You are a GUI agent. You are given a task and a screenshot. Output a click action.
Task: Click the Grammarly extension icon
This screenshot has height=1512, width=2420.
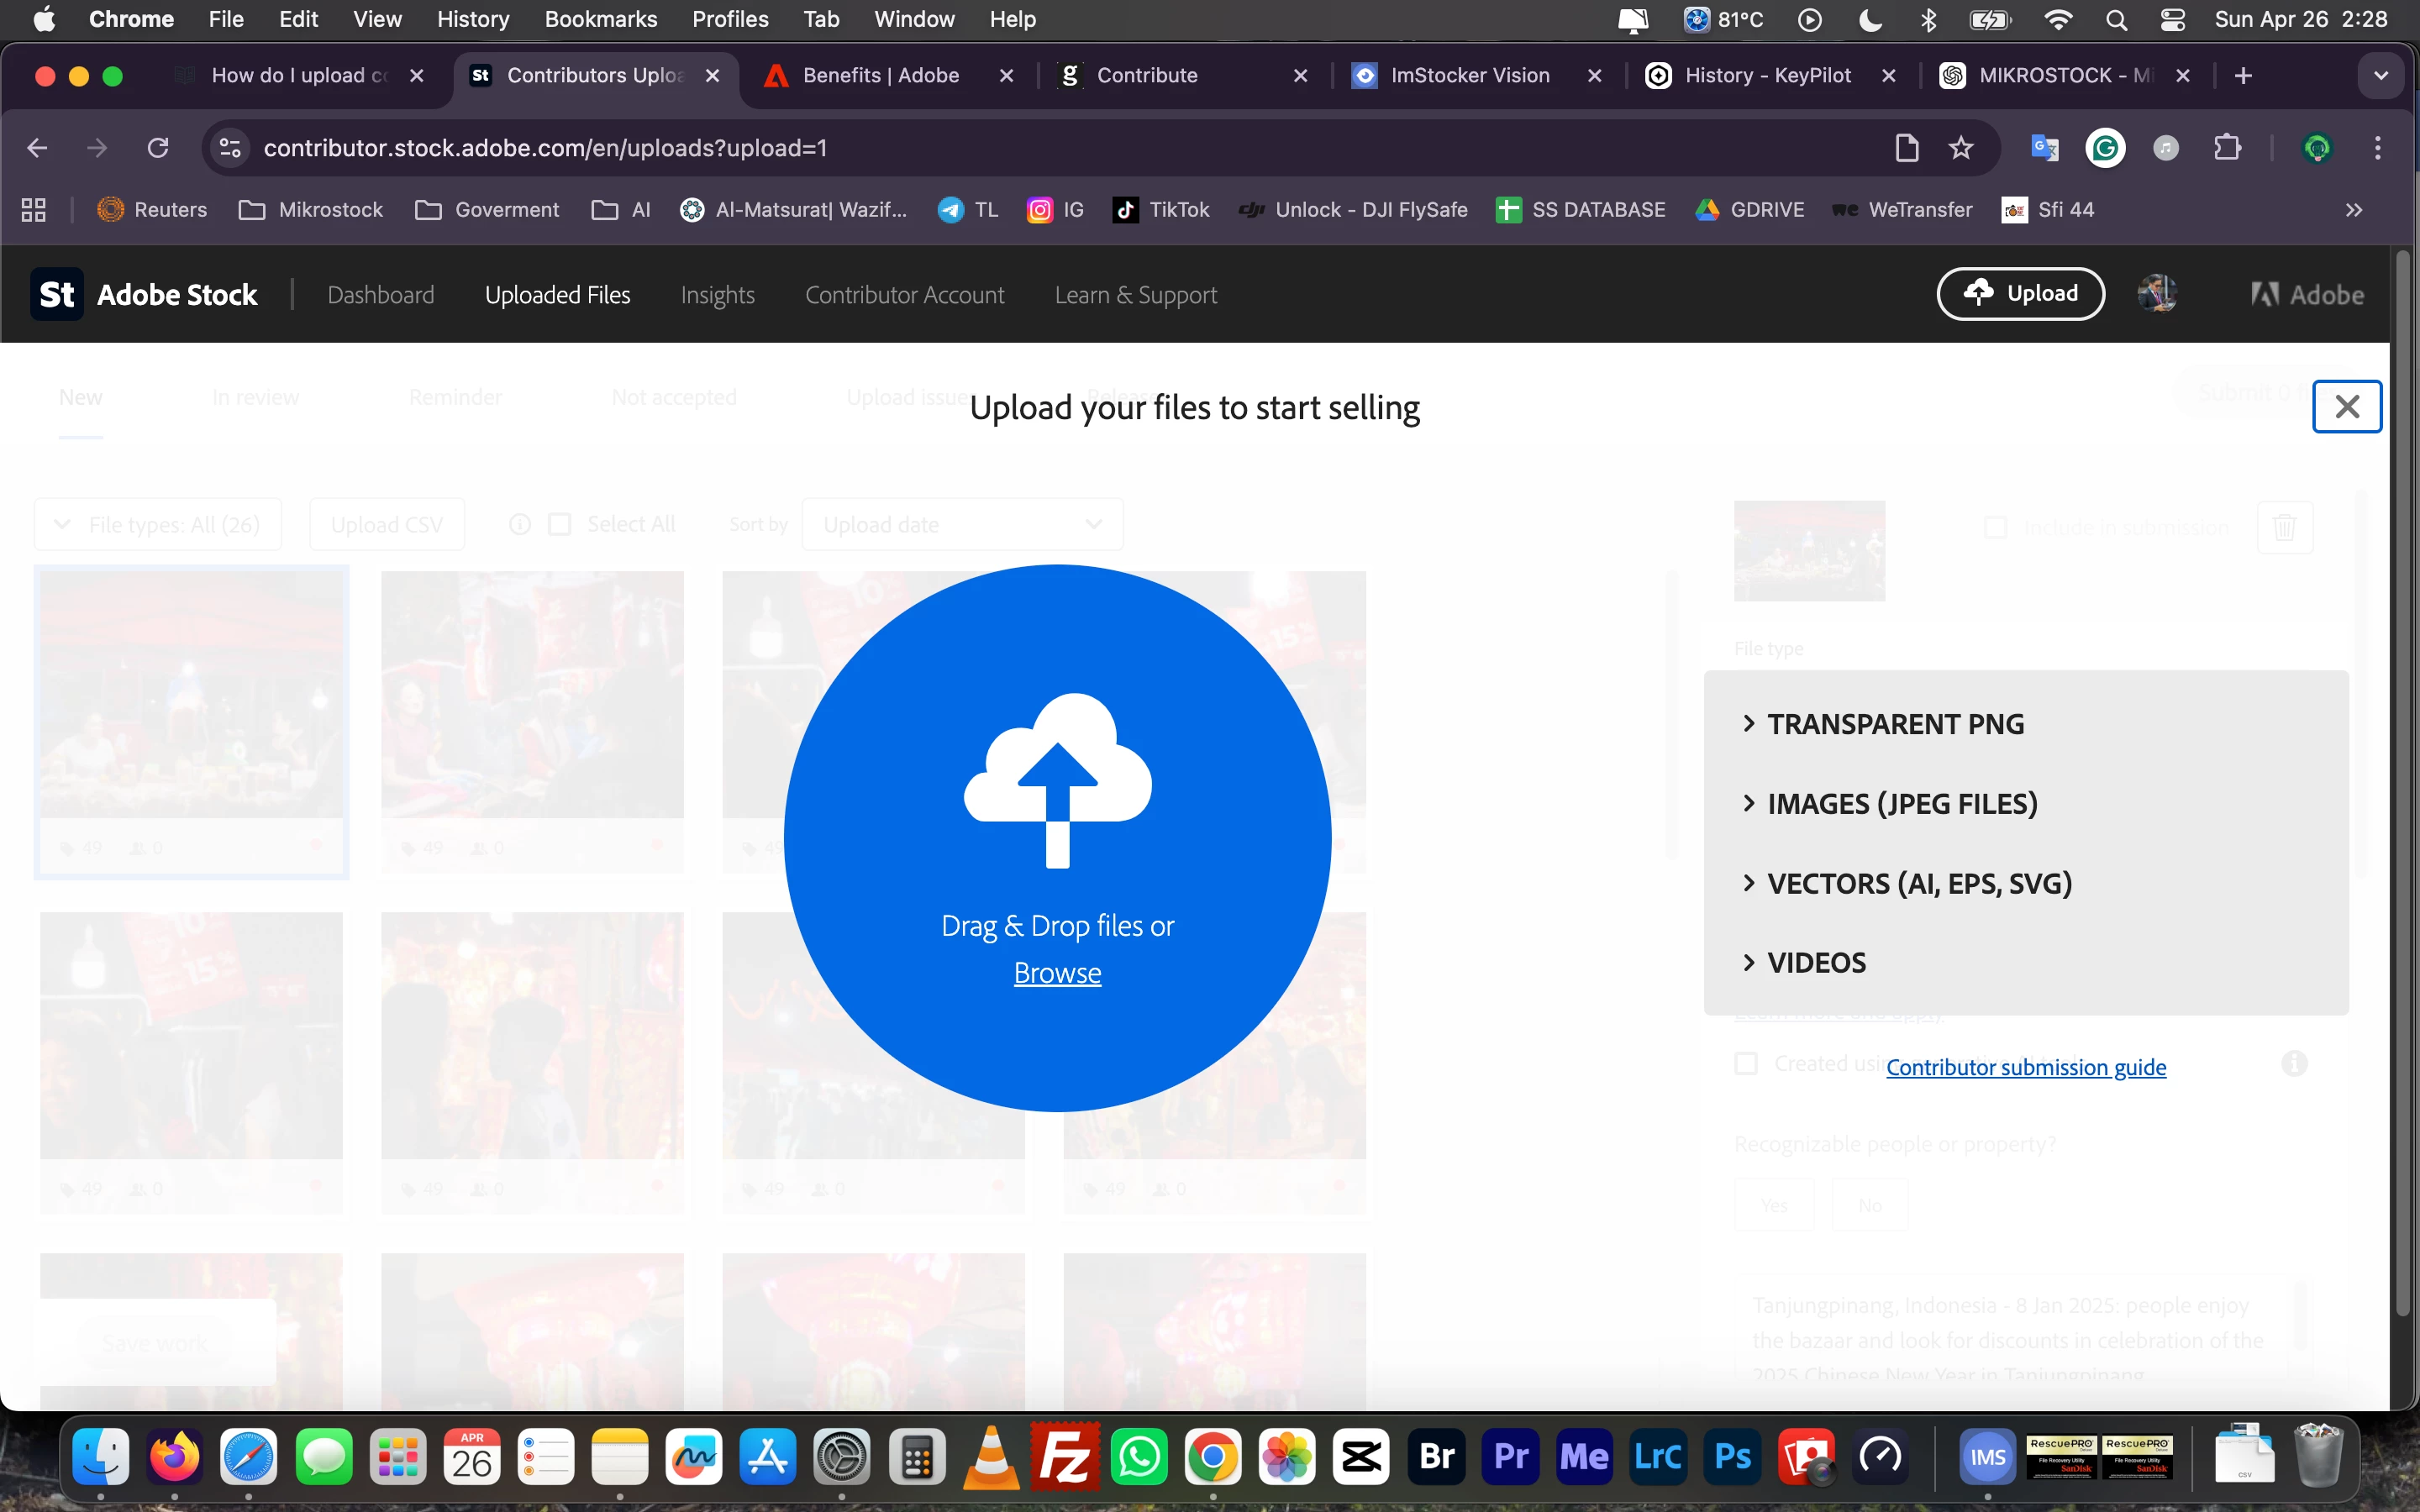point(2105,148)
